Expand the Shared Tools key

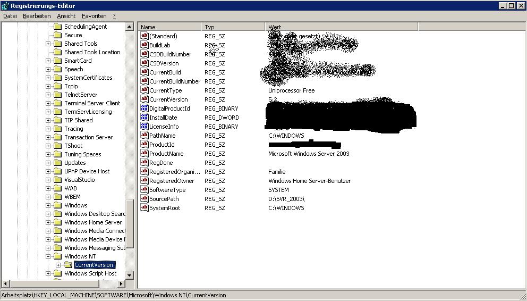(48, 44)
